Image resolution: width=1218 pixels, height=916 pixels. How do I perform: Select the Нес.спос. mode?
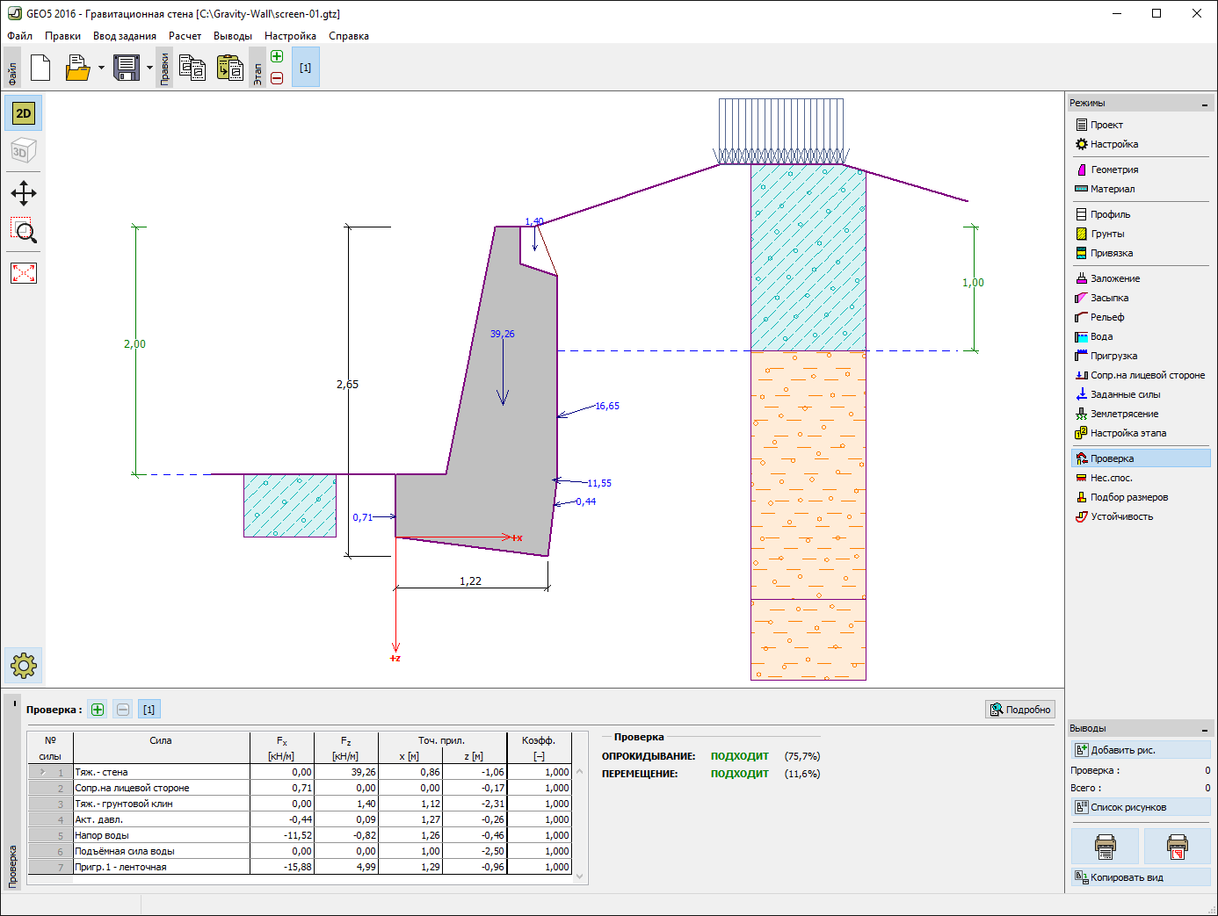1141,478
